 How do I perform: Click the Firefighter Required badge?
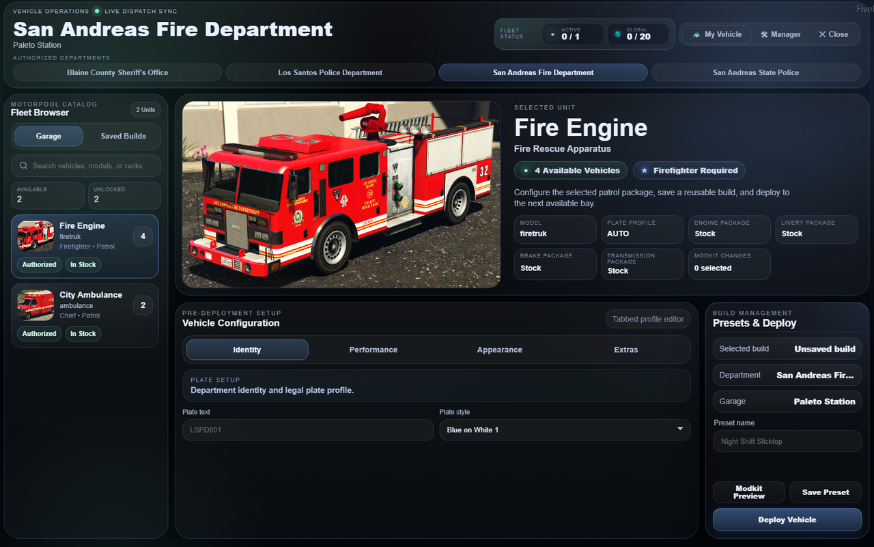[689, 170]
